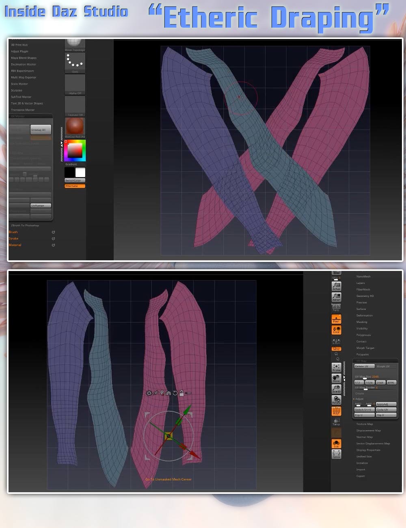Toggle the Solo mode button
This screenshot has width=406, height=528.
[337, 444]
